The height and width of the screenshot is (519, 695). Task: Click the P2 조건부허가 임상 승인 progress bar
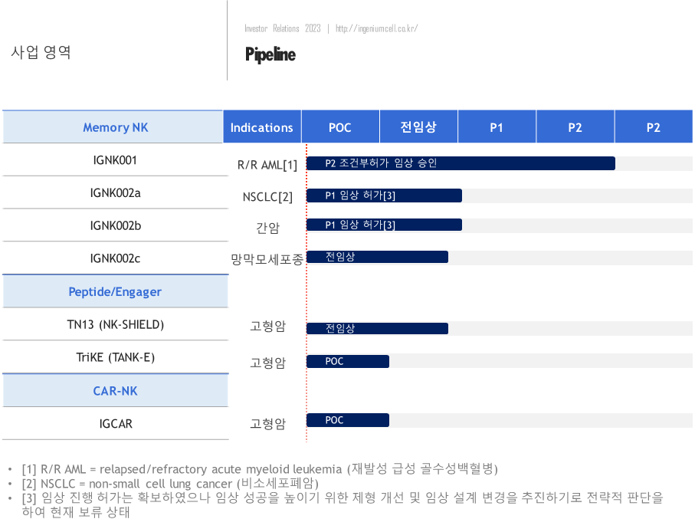pyautogui.click(x=461, y=163)
